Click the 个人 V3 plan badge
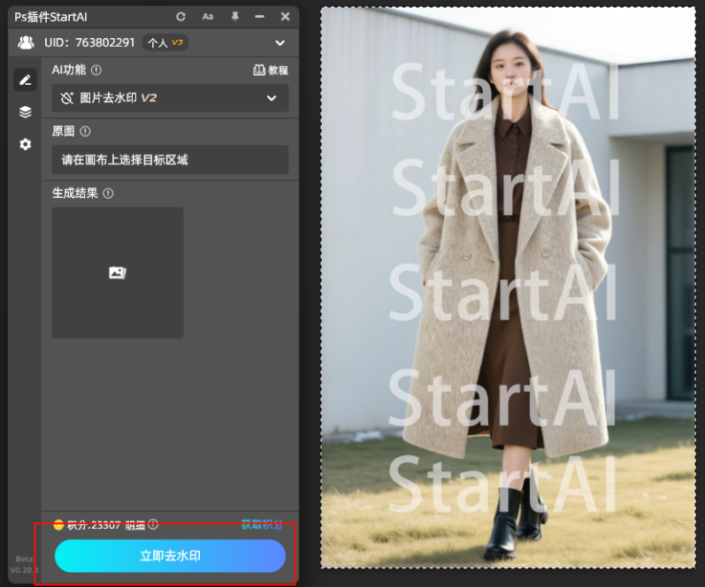This screenshot has width=705, height=587. [x=165, y=42]
